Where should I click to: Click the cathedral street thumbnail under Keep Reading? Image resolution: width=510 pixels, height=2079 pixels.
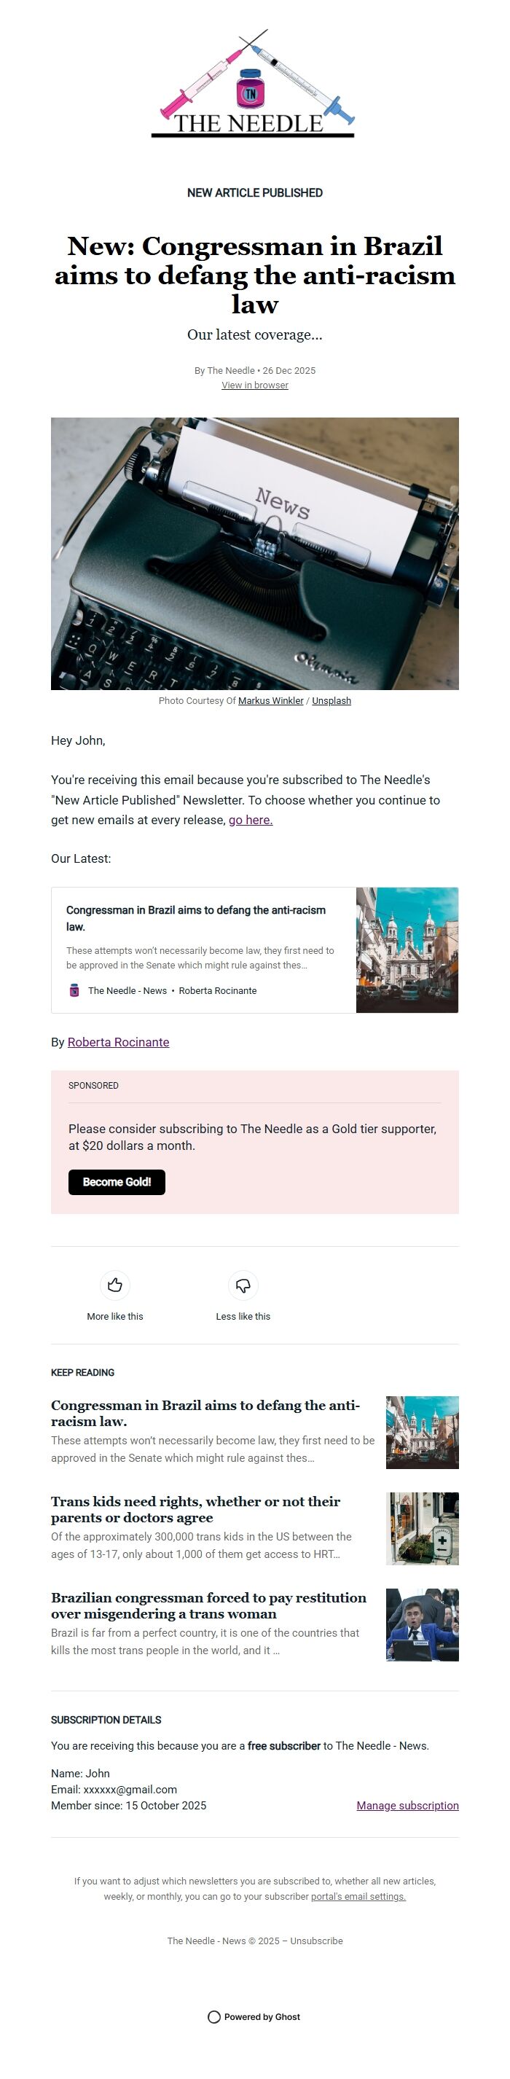(422, 1433)
